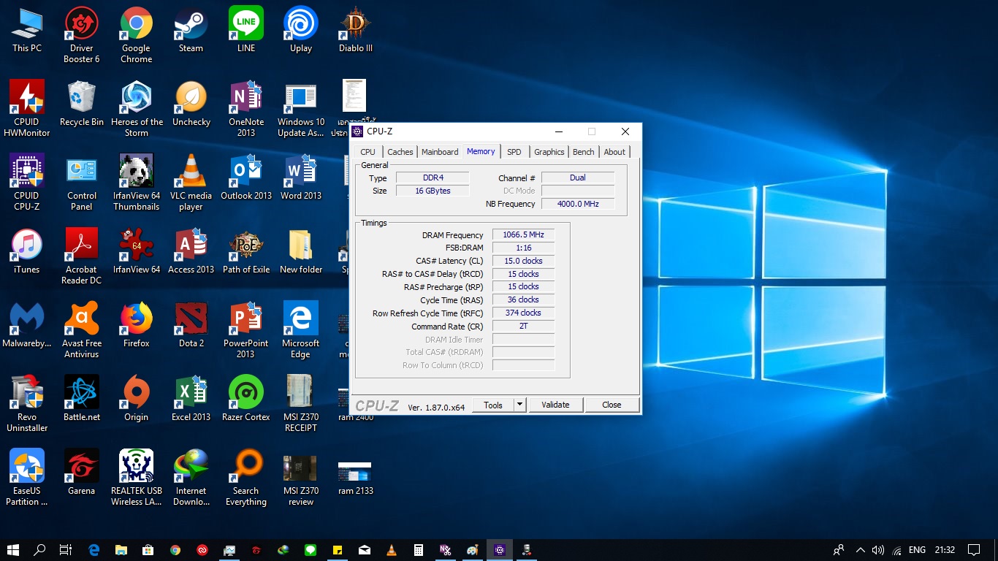Select Windows 10 Update Assistant shortcut
The height and width of the screenshot is (561, 998).
[x=301, y=109]
